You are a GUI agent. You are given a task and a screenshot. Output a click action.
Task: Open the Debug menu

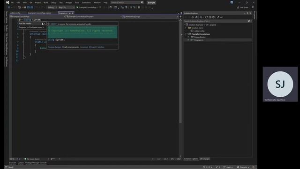pyautogui.click(x=53, y=3)
